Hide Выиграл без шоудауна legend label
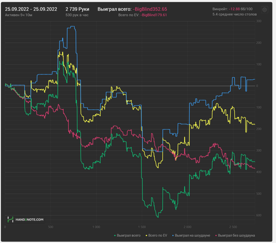 click(236, 236)
